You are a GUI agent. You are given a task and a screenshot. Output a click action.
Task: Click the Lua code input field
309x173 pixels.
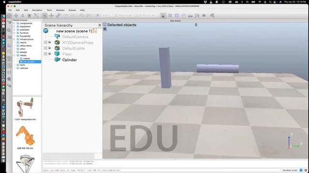161,170
